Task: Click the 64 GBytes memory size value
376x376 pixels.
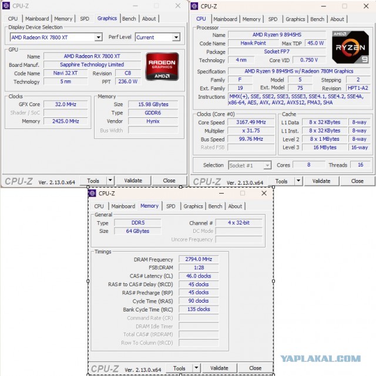Action: click(x=137, y=231)
